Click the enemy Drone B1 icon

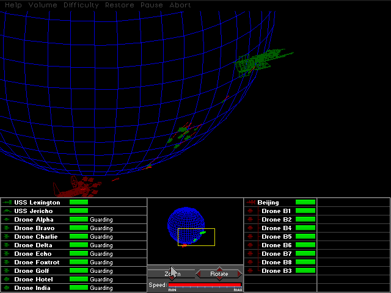click(250, 211)
